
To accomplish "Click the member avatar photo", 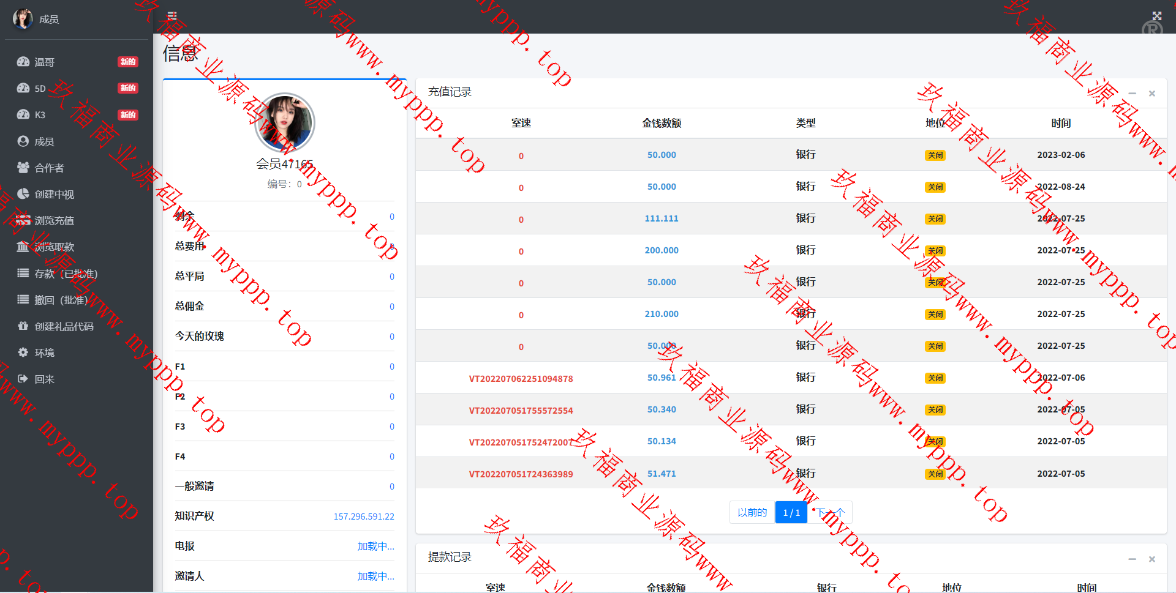I will click(284, 123).
